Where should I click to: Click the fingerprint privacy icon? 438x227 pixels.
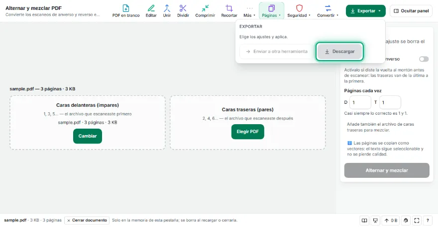pyautogui.click(x=406, y=221)
